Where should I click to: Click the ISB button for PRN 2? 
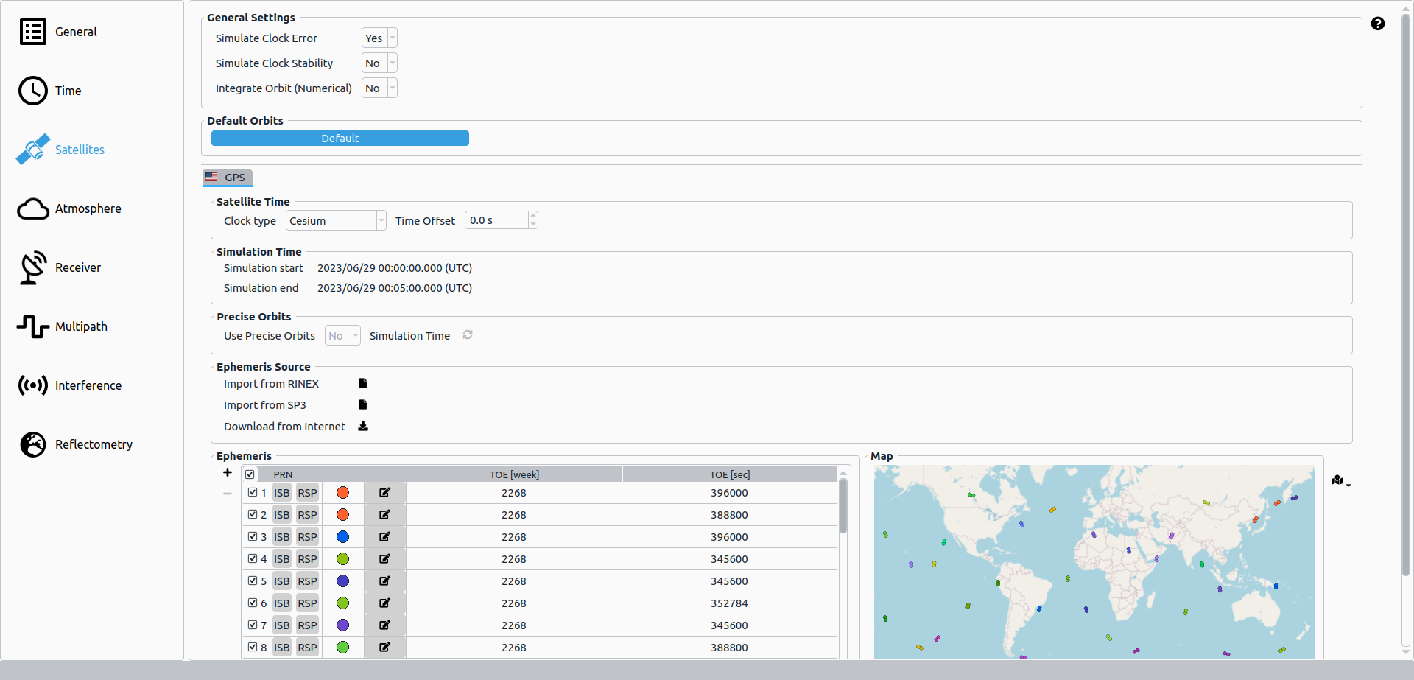click(281, 515)
